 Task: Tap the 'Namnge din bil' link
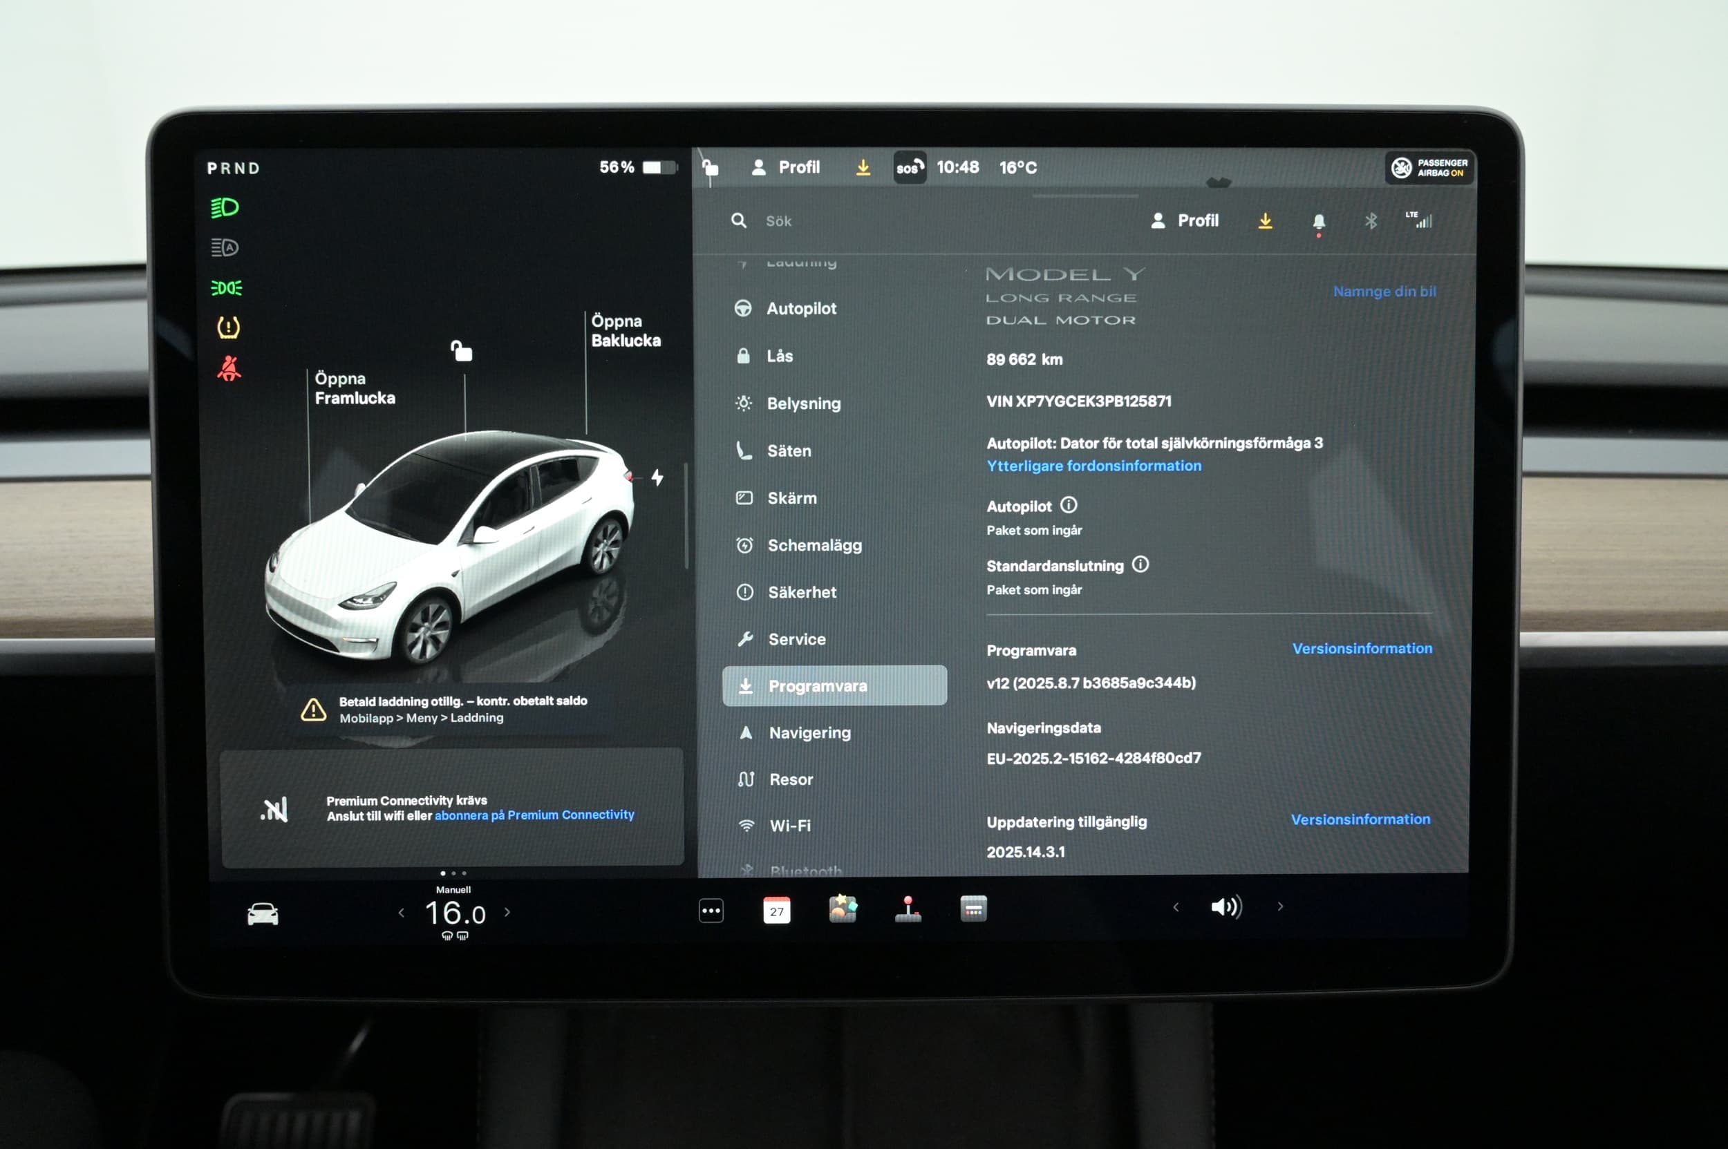(1384, 292)
